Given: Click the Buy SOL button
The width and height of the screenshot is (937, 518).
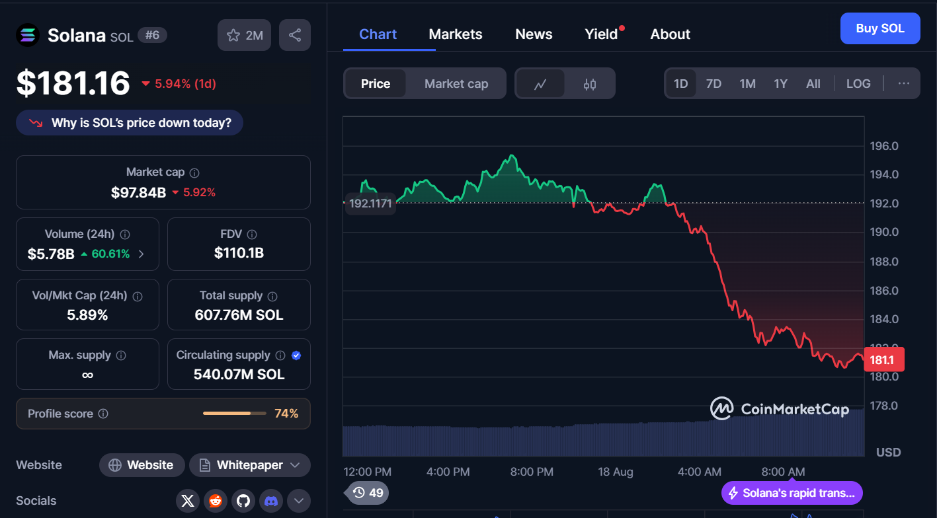Looking at the screenshot, I should [x=880, y=28].
